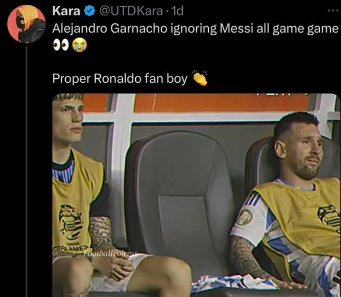Click the blue verified badge

tap(89, 11)
